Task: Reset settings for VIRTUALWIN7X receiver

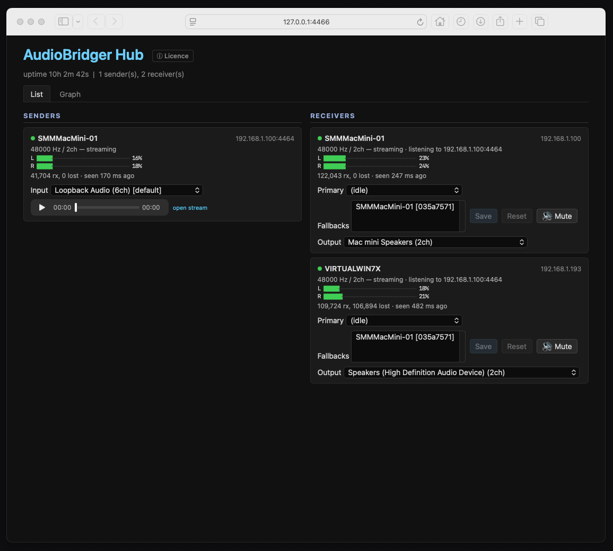Action: (516, 346)
